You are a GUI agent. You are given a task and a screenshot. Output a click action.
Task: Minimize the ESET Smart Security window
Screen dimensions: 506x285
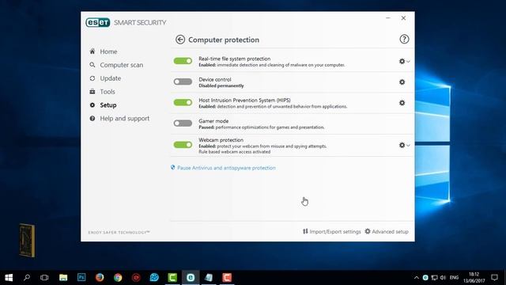388,18
